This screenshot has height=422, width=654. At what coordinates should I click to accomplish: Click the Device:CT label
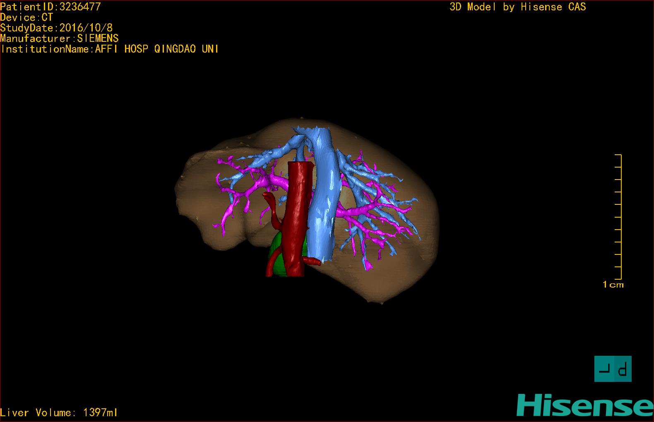[27, 17]
